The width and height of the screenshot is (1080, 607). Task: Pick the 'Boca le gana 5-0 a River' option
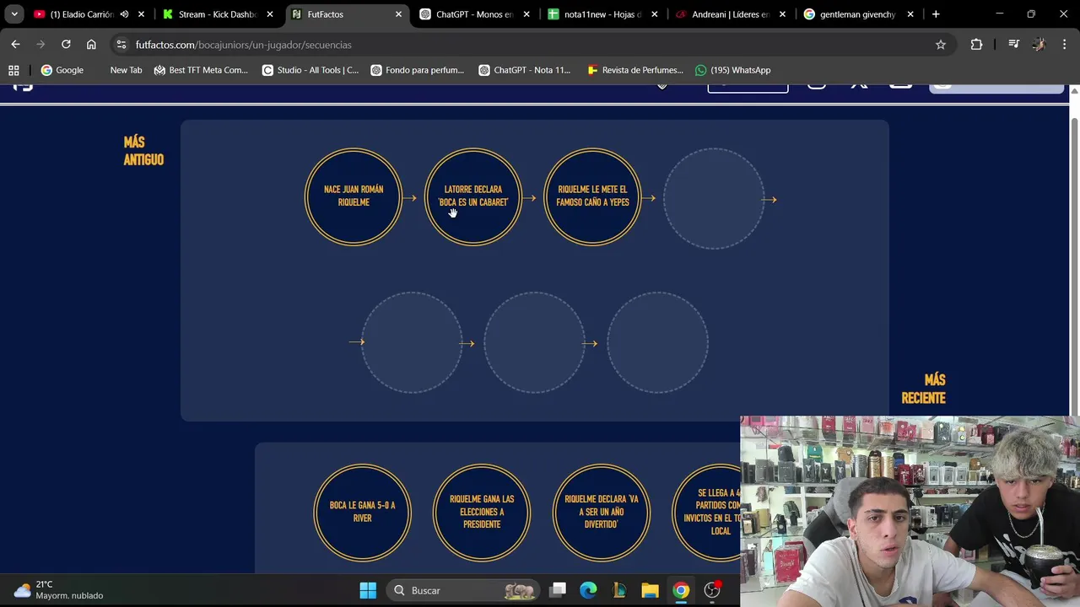click(362, 512)
